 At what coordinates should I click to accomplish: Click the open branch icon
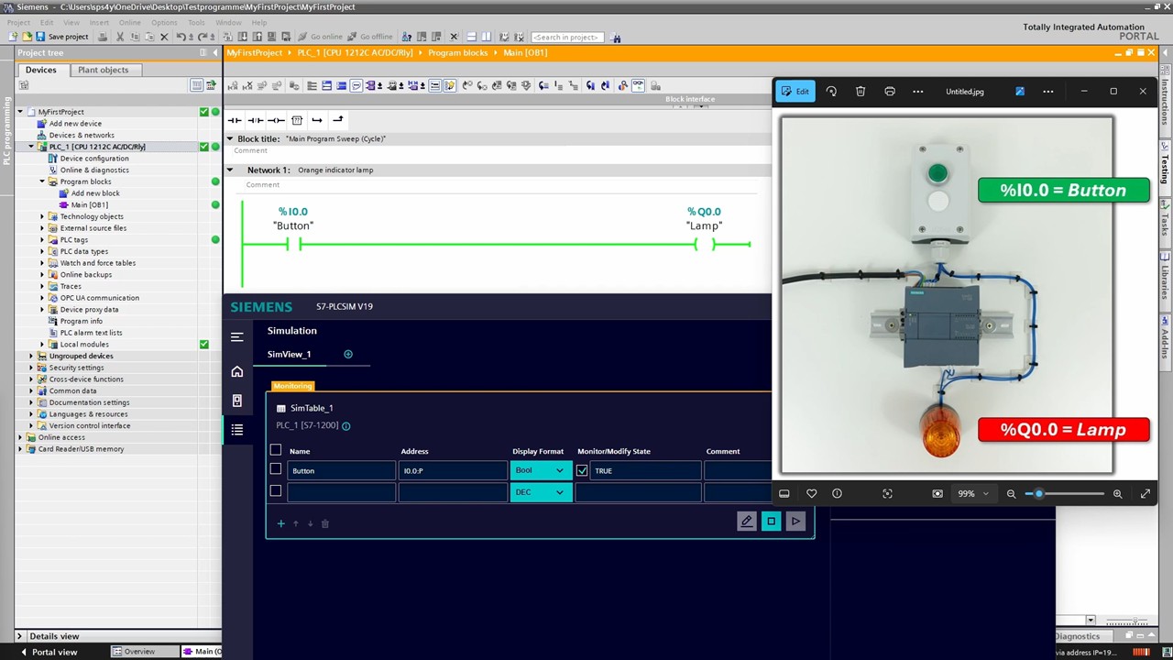click(317, 120)
